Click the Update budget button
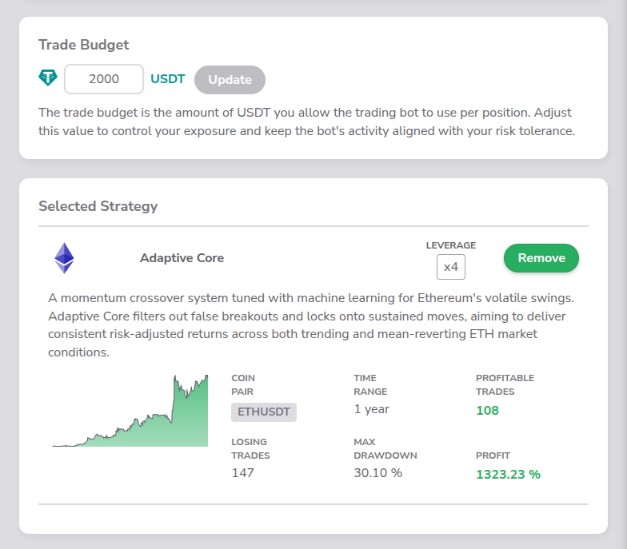 tap(230, 80)
